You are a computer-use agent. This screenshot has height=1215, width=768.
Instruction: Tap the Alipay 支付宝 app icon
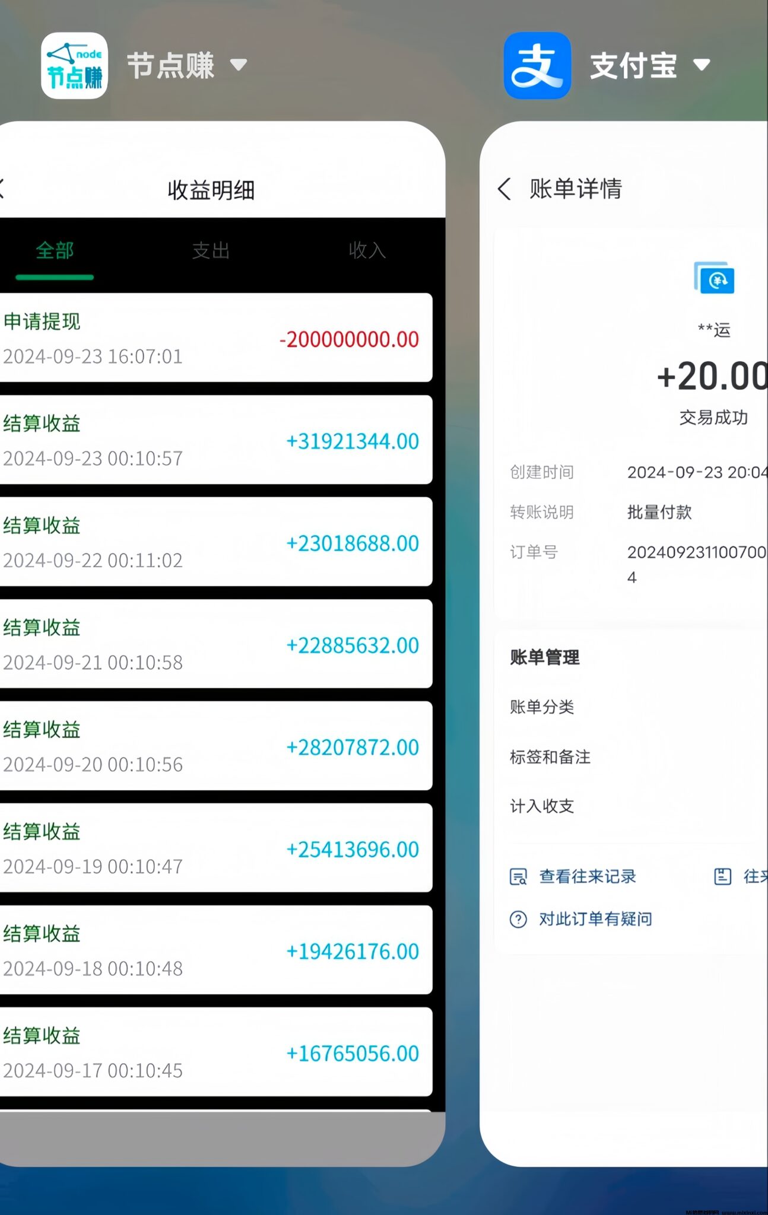pyautogui.click(x=537, y=65)
